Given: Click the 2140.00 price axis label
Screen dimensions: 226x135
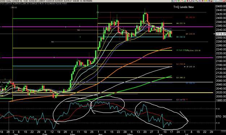Looking at the screenshot, I should coord(221,69).
